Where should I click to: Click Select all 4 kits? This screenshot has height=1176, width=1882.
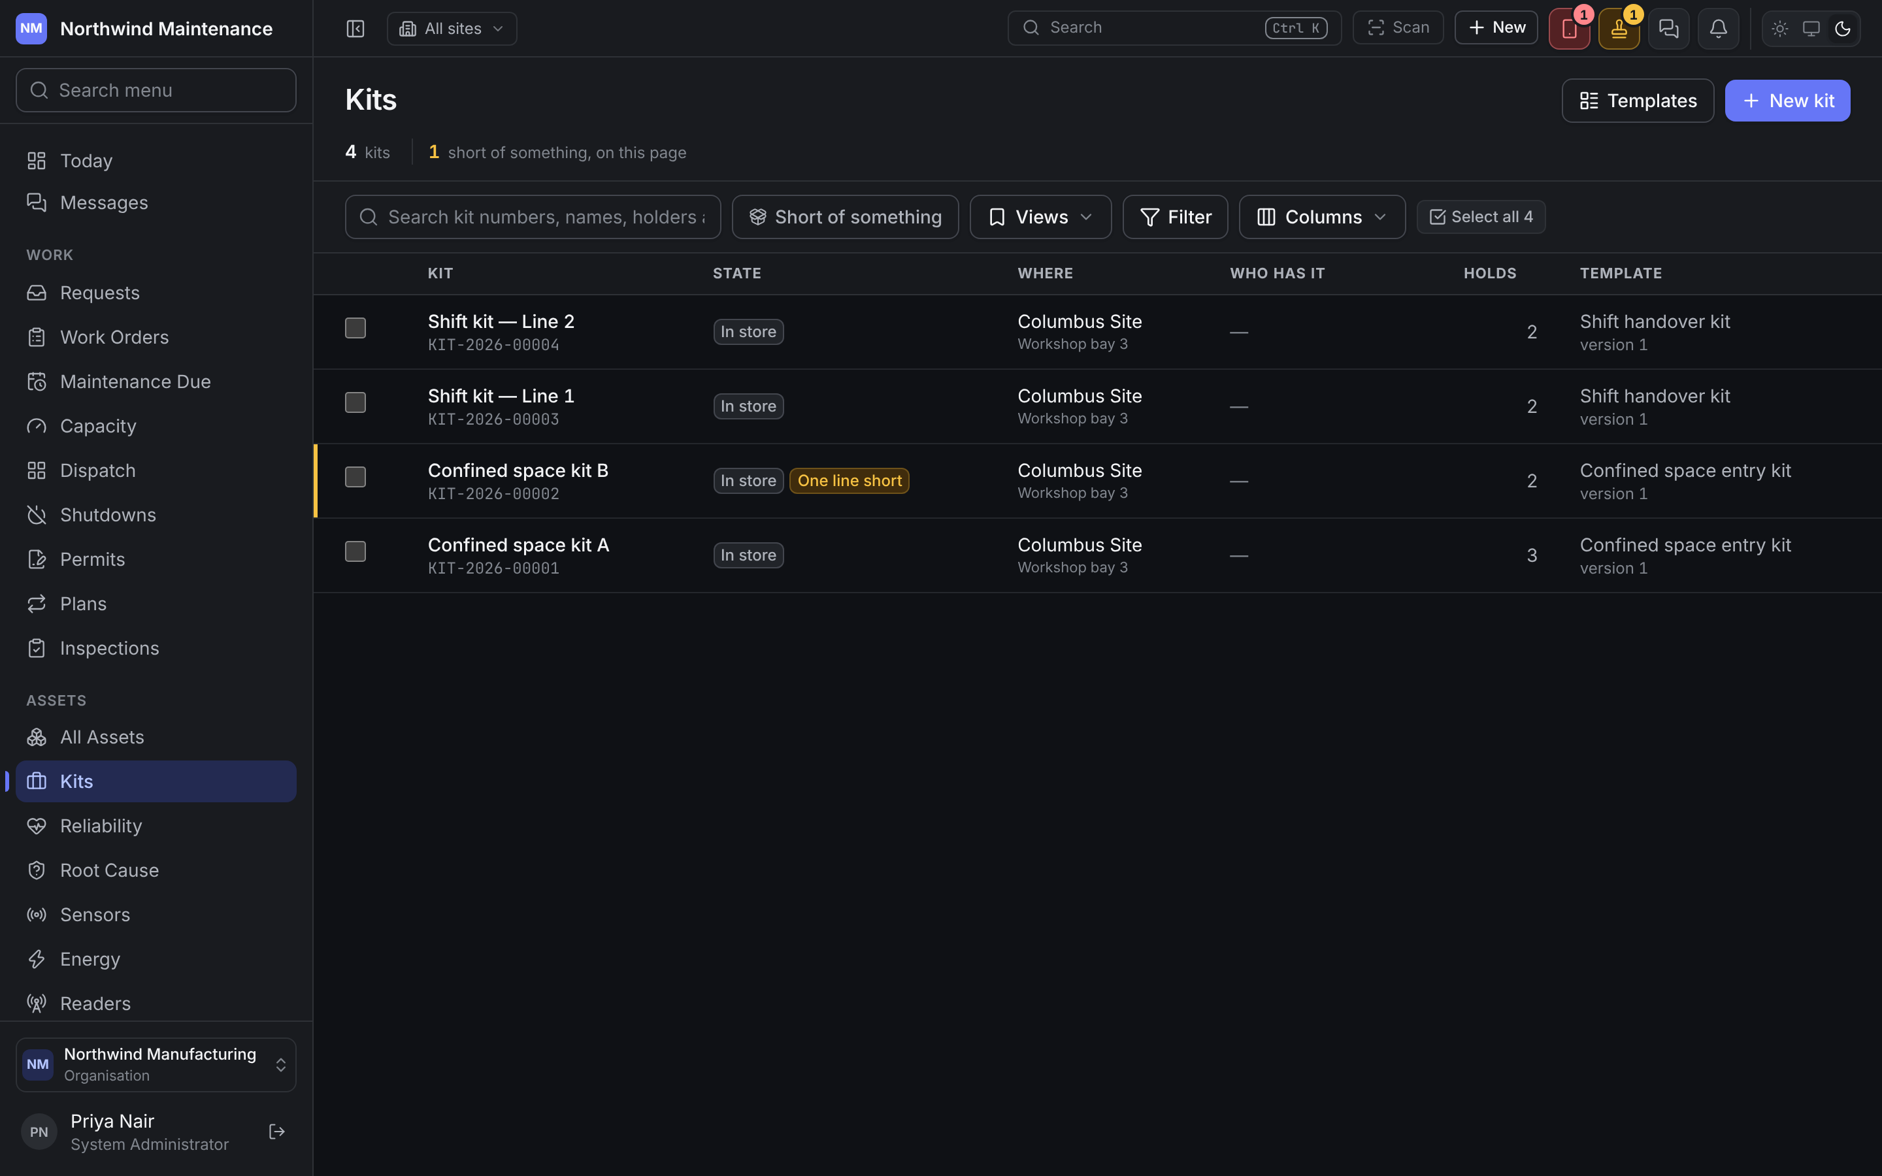click(x=1481, y=217)
